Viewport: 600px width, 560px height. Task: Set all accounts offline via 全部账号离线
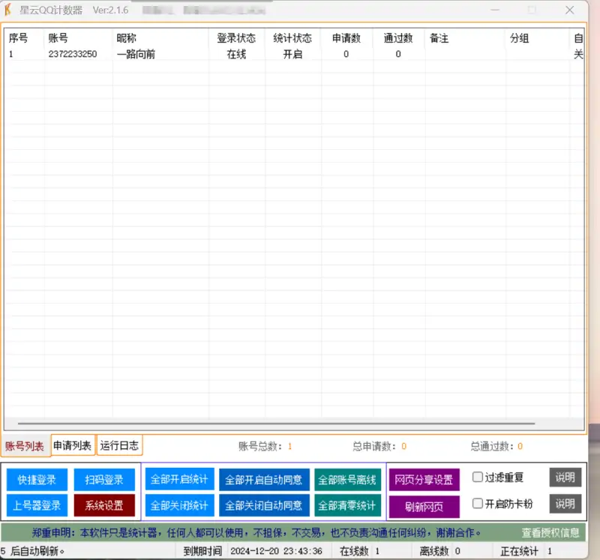pyautogui.click(x=347, y=480)
